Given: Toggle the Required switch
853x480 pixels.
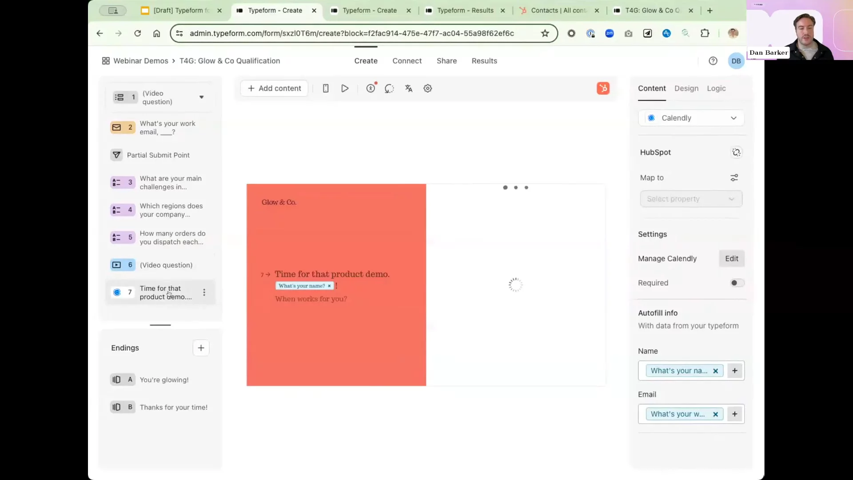Looking at the screenshot, I should (737, 283).
